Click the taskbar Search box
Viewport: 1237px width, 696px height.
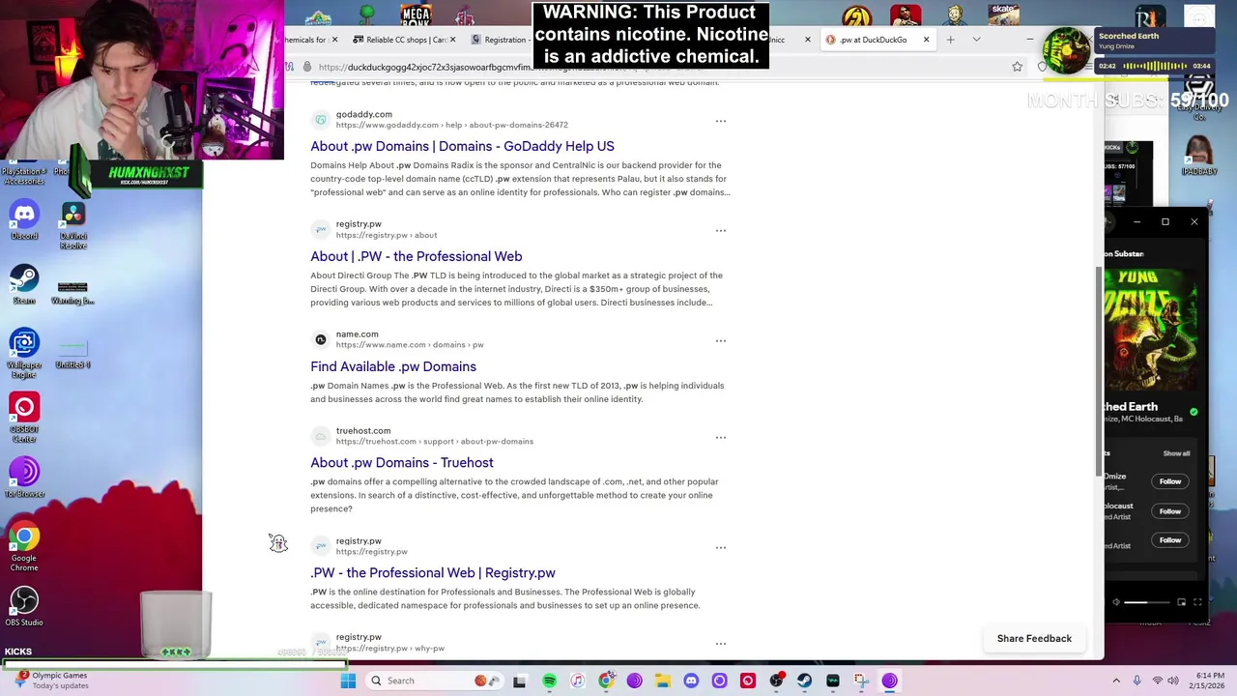click(x=435, y=681)
